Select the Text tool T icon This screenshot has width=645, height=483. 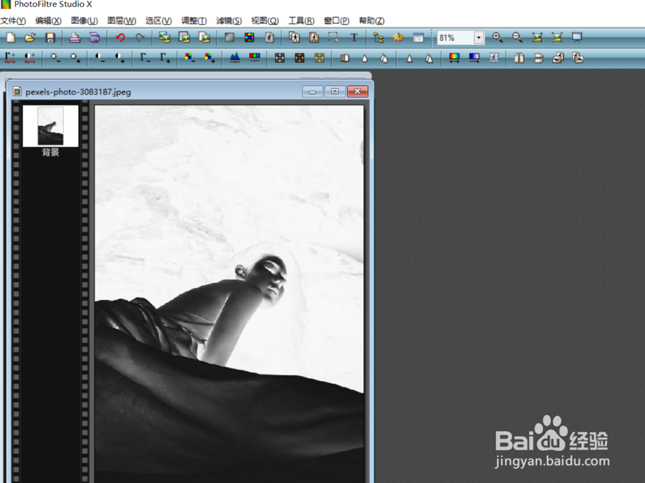click(353, 38)
